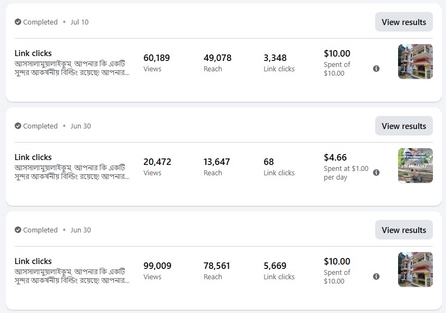
Task: Click info icon on the 99,009 views ad
Action: click(376, 277)
